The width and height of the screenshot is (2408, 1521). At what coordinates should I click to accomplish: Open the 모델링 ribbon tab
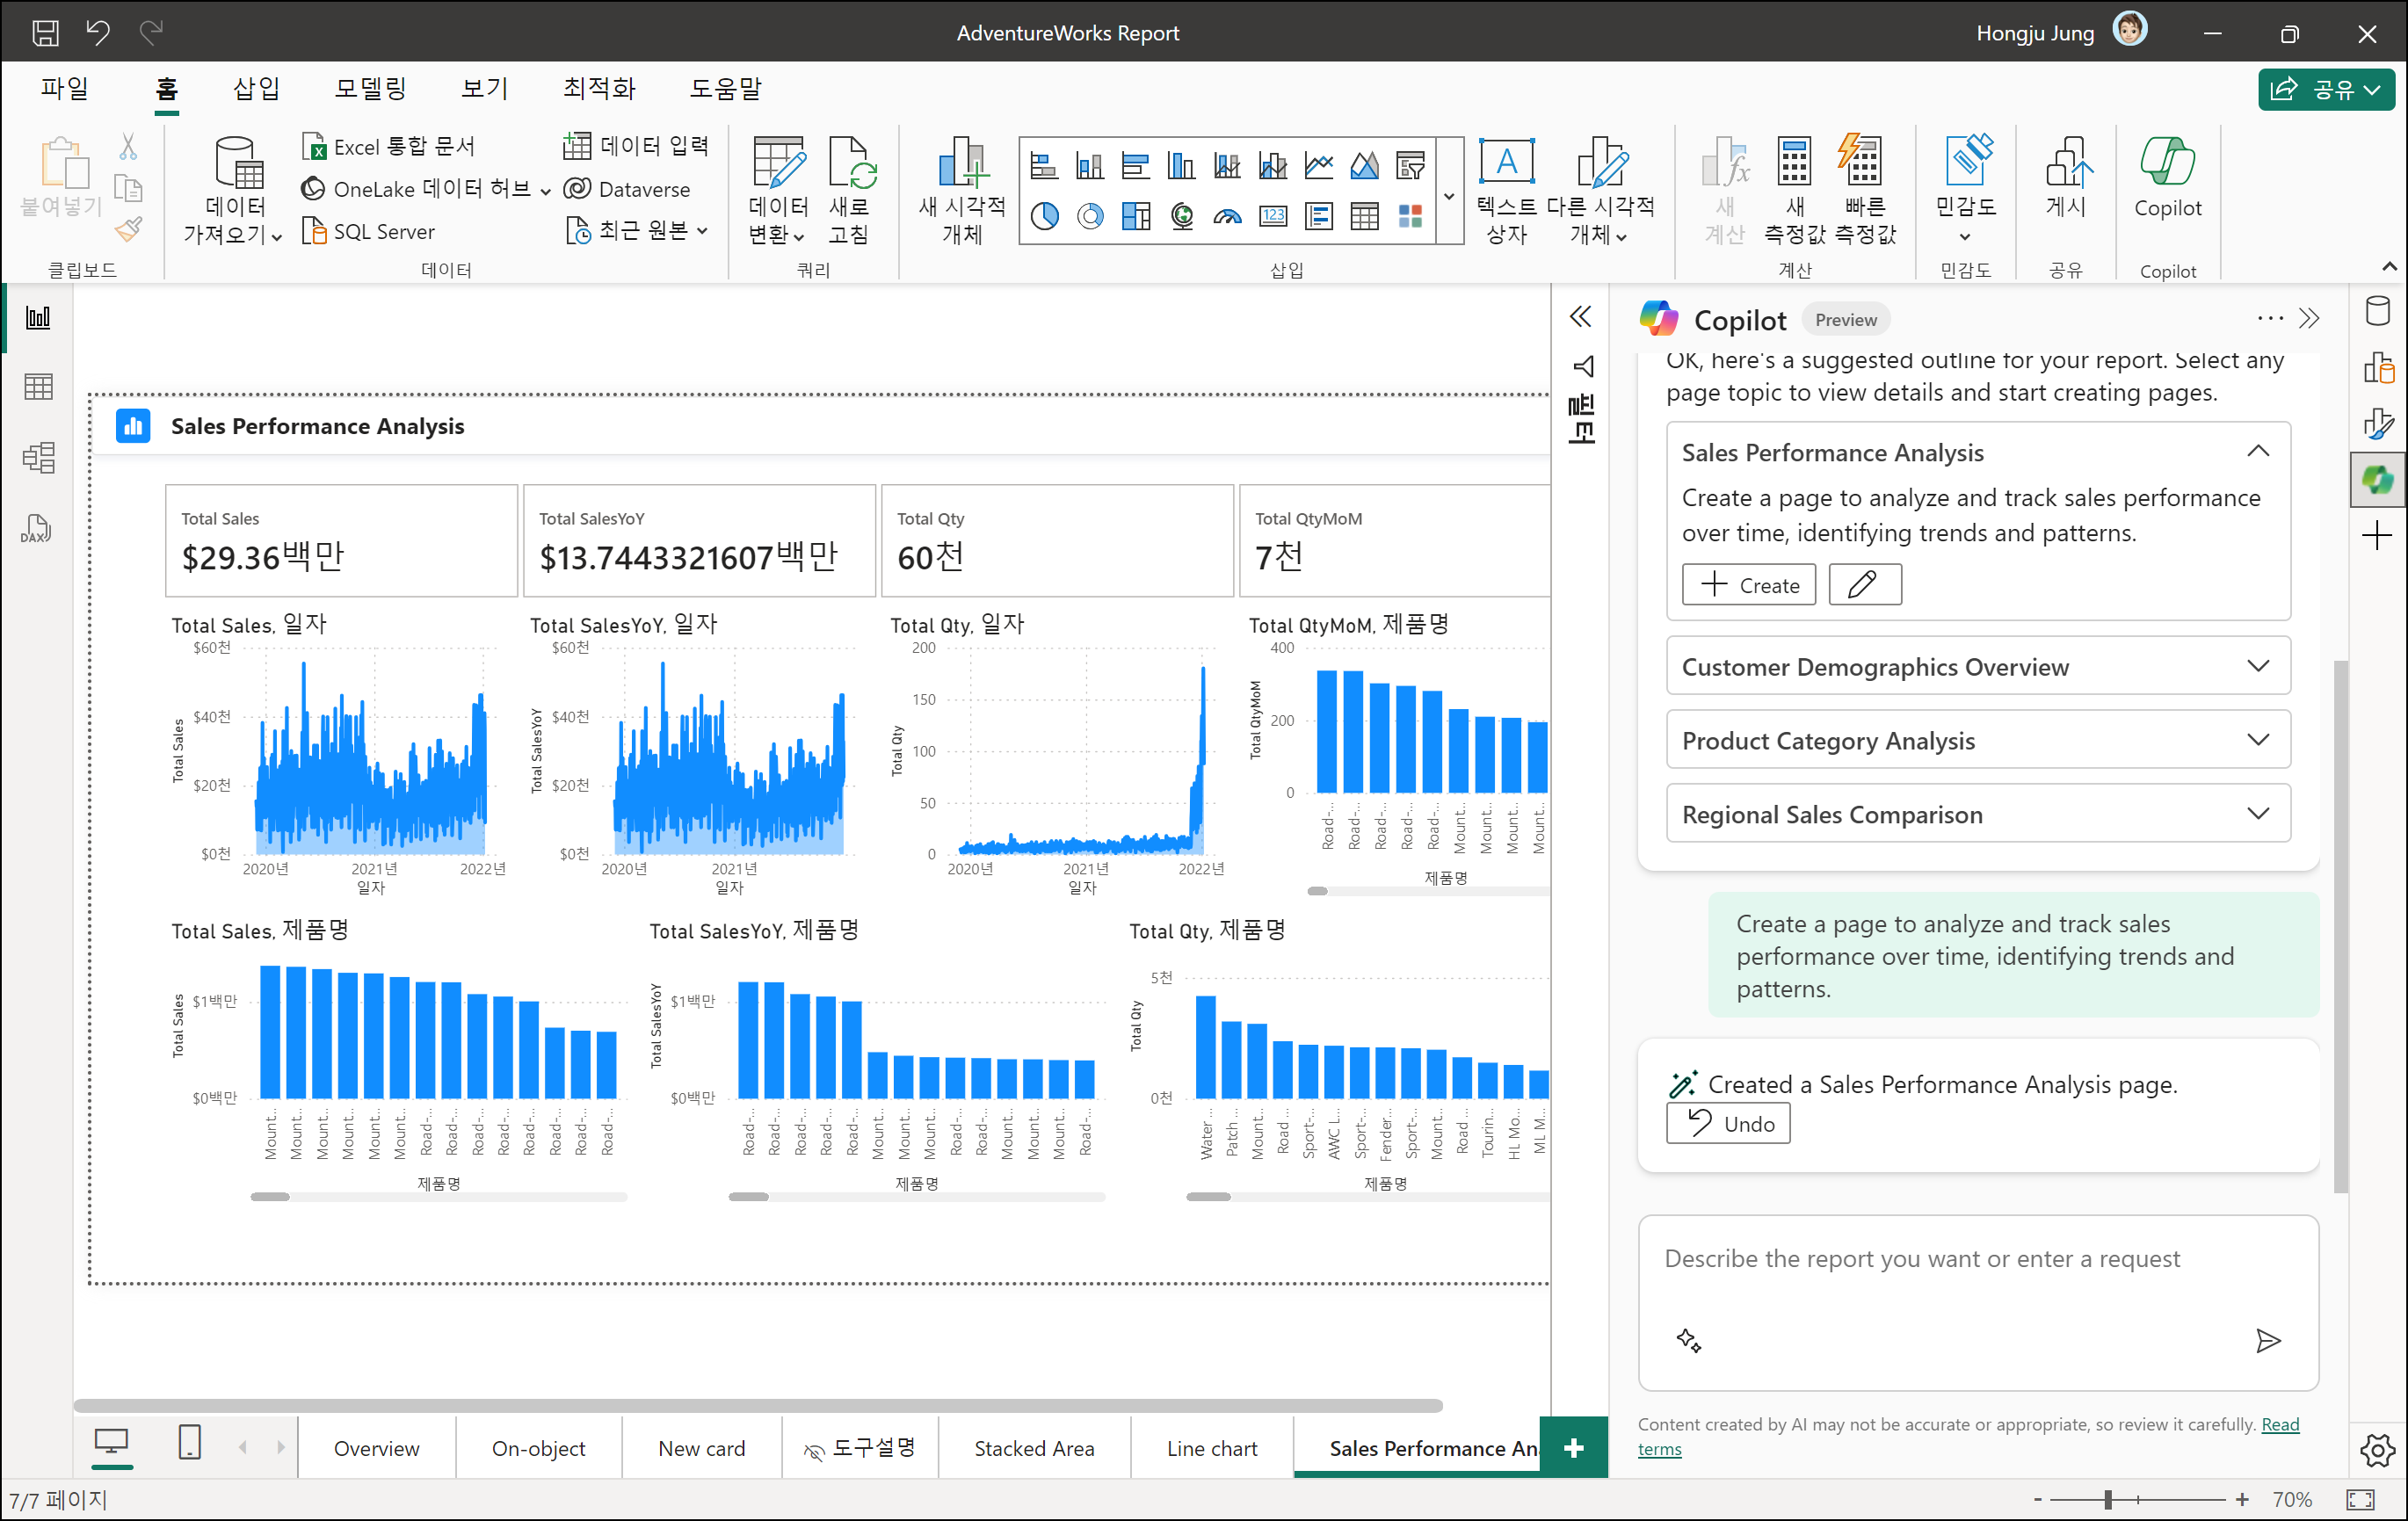[x=370, y=89]
